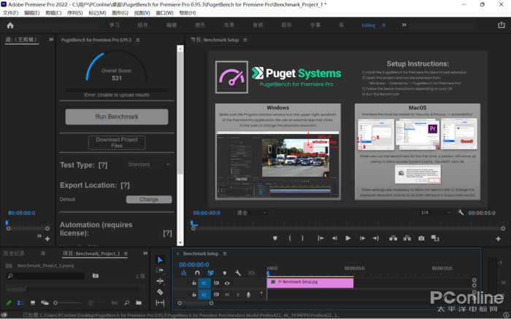
Task: Go to the Home screen icon
Action: [10, 25]
